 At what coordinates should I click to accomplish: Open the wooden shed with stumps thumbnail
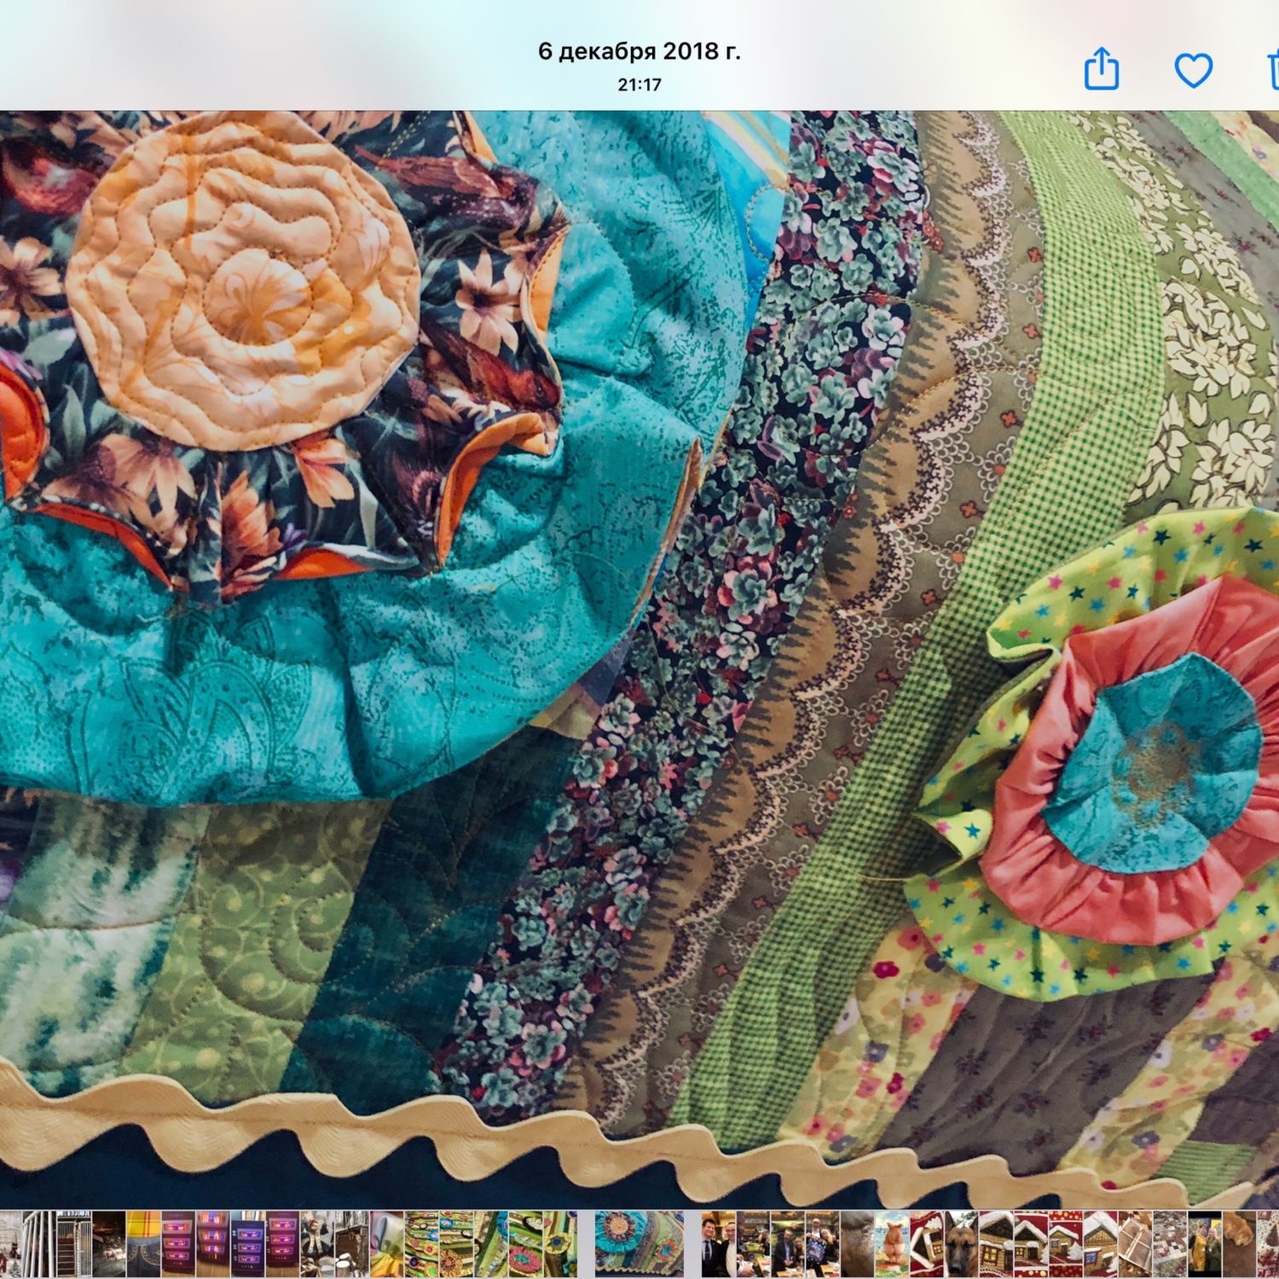(x=351, y=1243)
